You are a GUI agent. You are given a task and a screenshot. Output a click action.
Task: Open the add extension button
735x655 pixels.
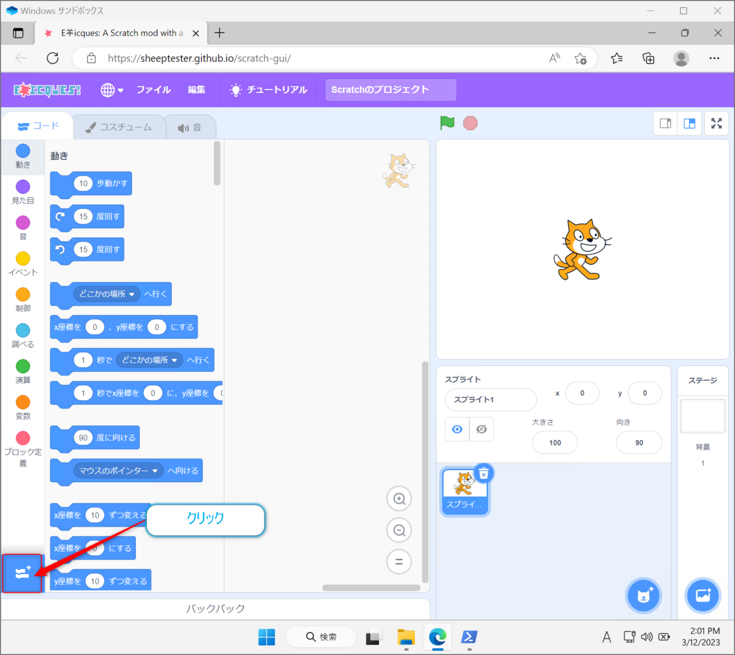(23, 574)
